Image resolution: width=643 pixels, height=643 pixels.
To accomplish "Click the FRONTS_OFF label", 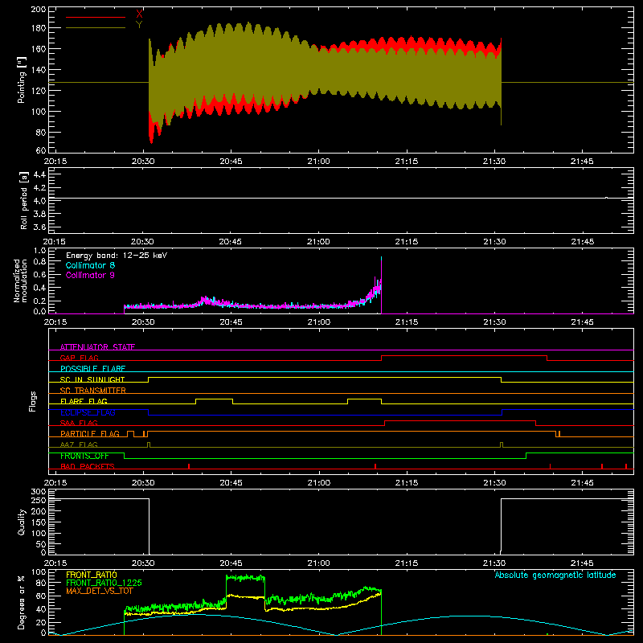I will (84, 456).
